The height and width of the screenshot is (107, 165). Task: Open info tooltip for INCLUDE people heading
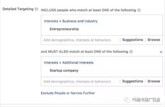[x=139, y=10]
